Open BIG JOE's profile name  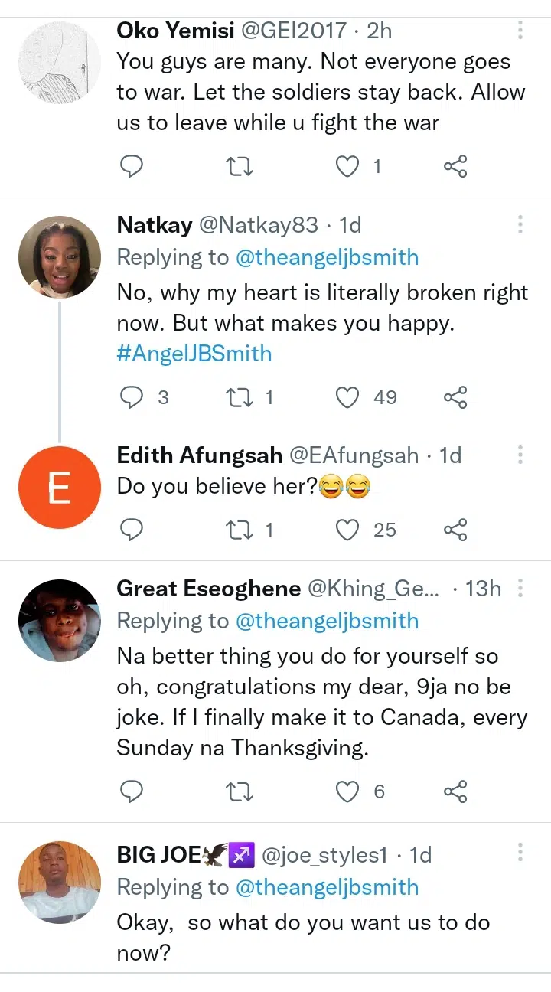click(158, 854)
